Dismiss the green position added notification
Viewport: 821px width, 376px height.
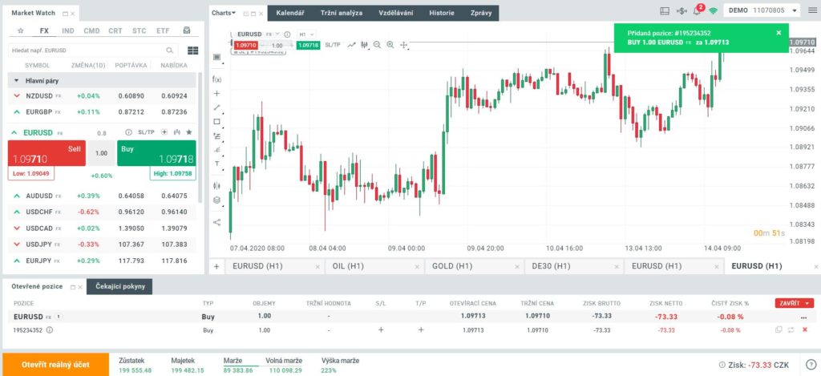click(779, 32)
